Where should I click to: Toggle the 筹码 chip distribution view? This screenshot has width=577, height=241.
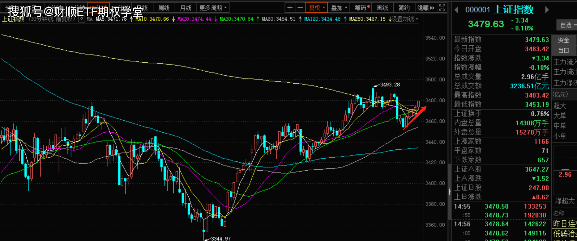coord(361,8)
